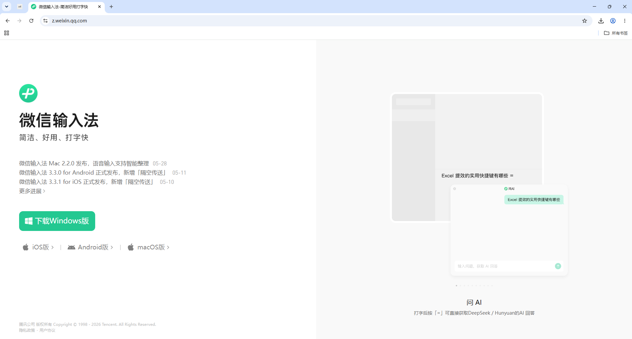Click the Apple icon next to iOS版
Screen dimensions: 632x339
pos(26,247)
